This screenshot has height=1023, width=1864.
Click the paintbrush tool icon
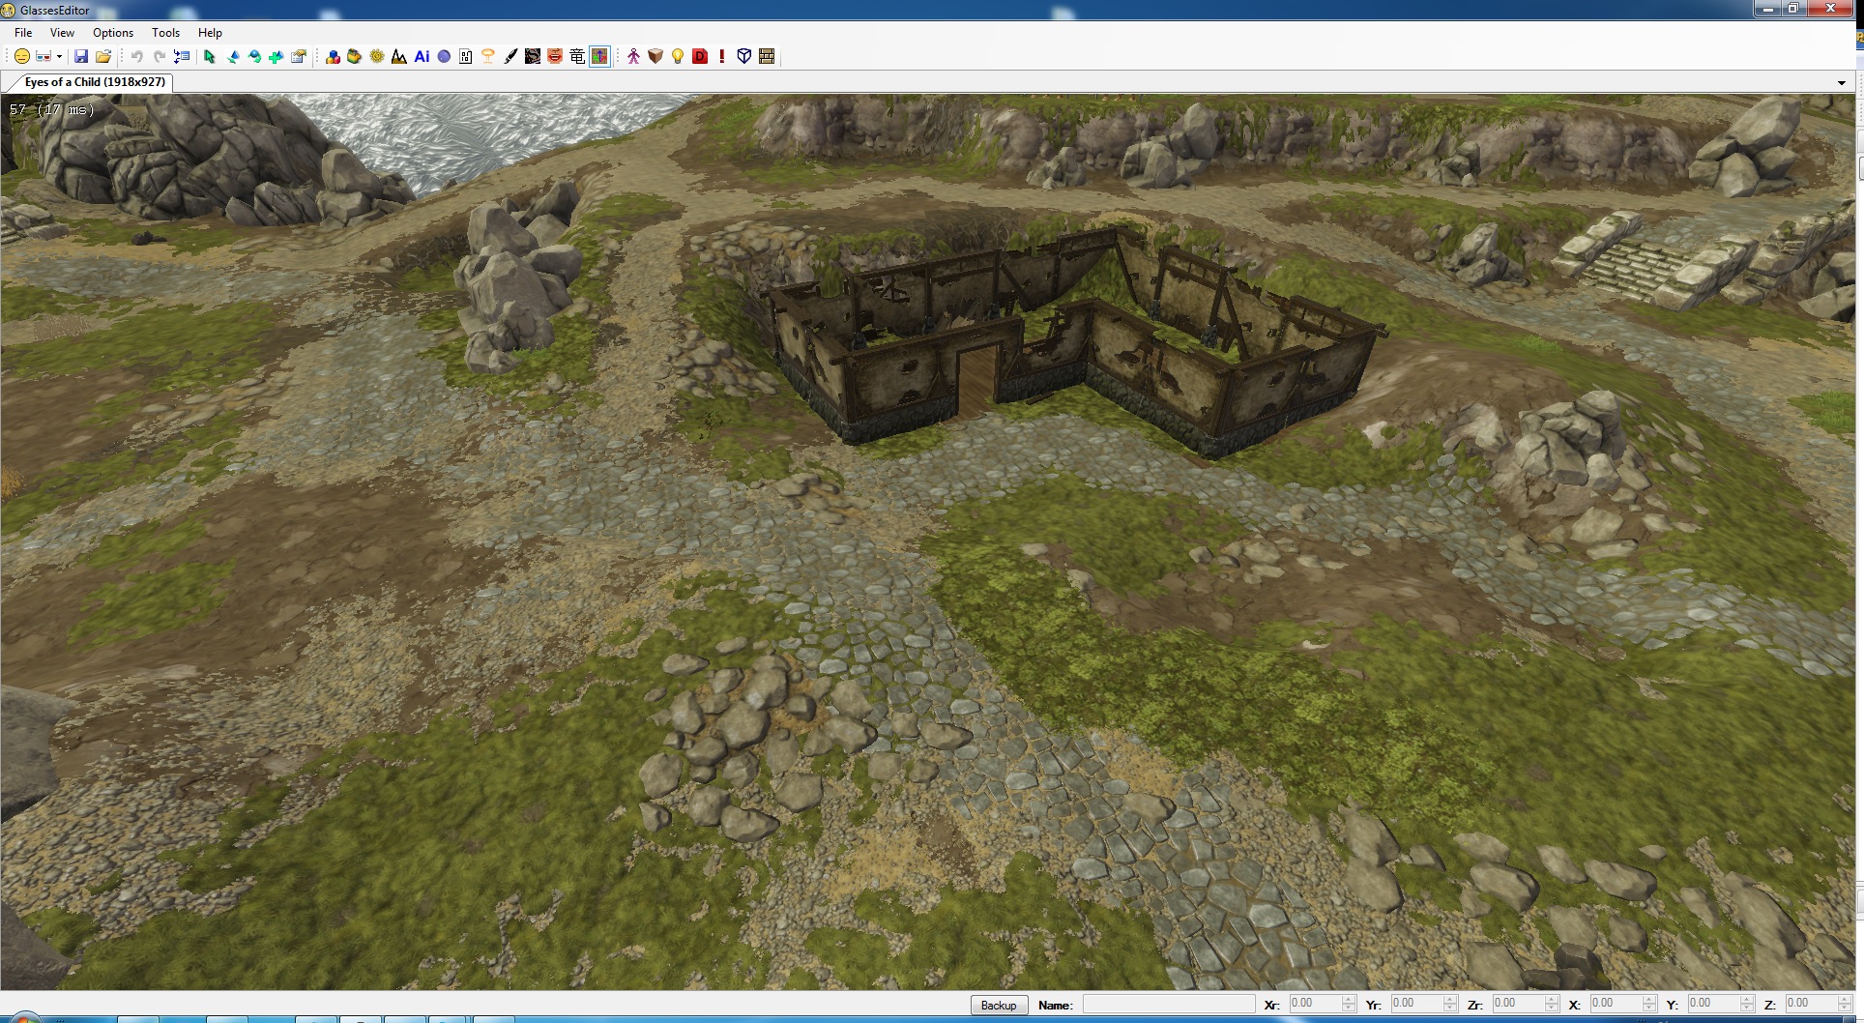point(510,57)
